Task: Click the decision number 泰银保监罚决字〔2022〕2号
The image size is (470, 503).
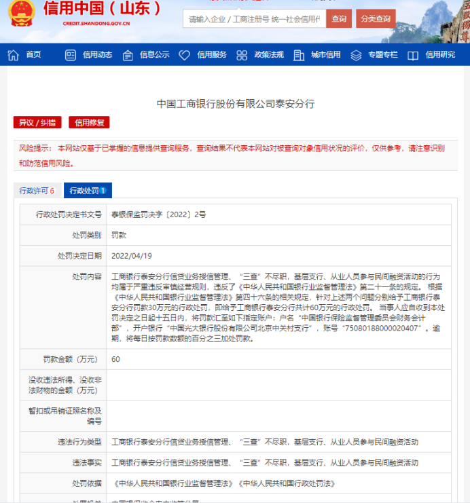Action: [159, 215]
